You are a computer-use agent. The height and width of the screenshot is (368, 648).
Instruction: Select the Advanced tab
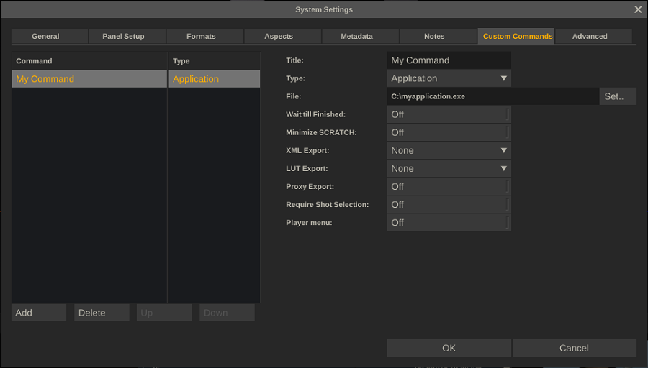point(590,36)
